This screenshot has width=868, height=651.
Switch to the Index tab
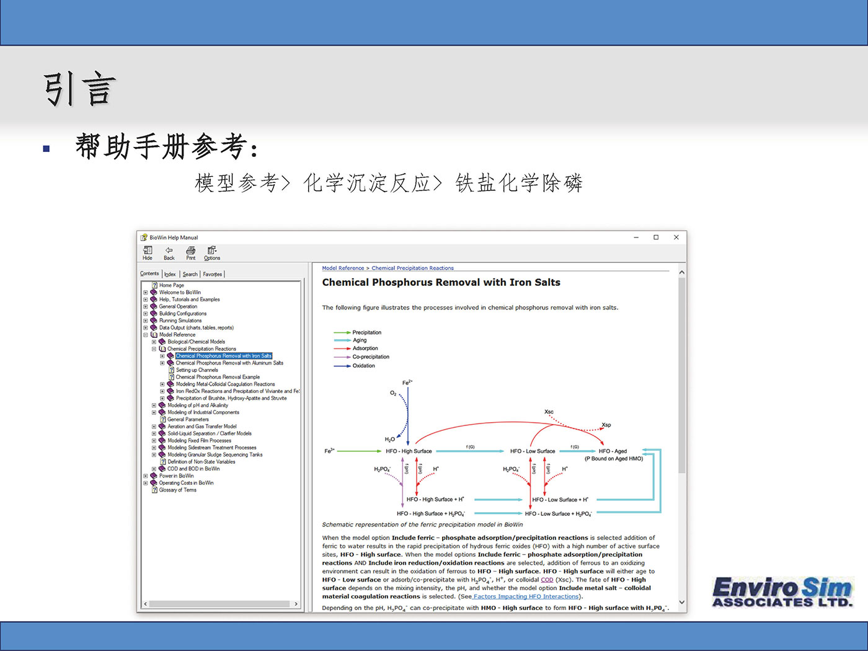tap(170, 274)
